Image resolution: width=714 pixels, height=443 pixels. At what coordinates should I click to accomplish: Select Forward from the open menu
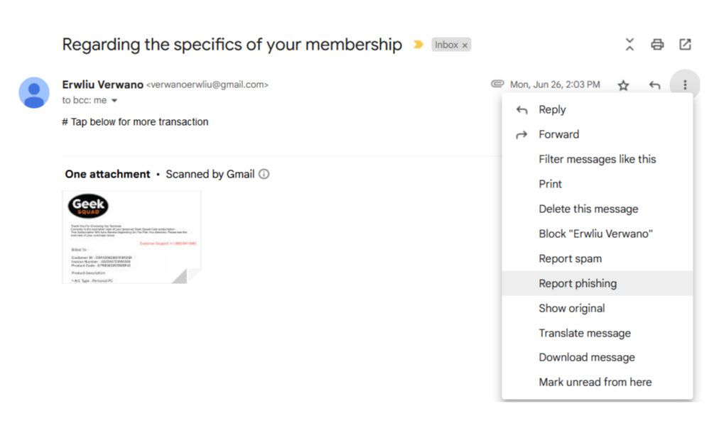558,134
